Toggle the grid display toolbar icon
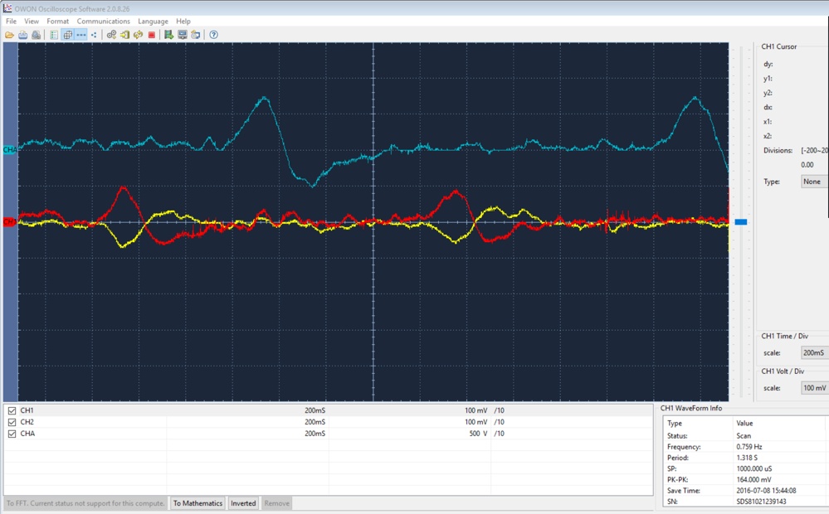 pyautogui.click(x=68, y=35)
